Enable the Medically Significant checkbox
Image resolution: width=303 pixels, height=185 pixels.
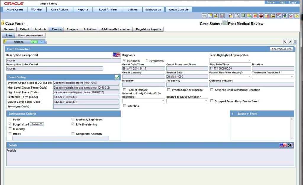point(73,120)
